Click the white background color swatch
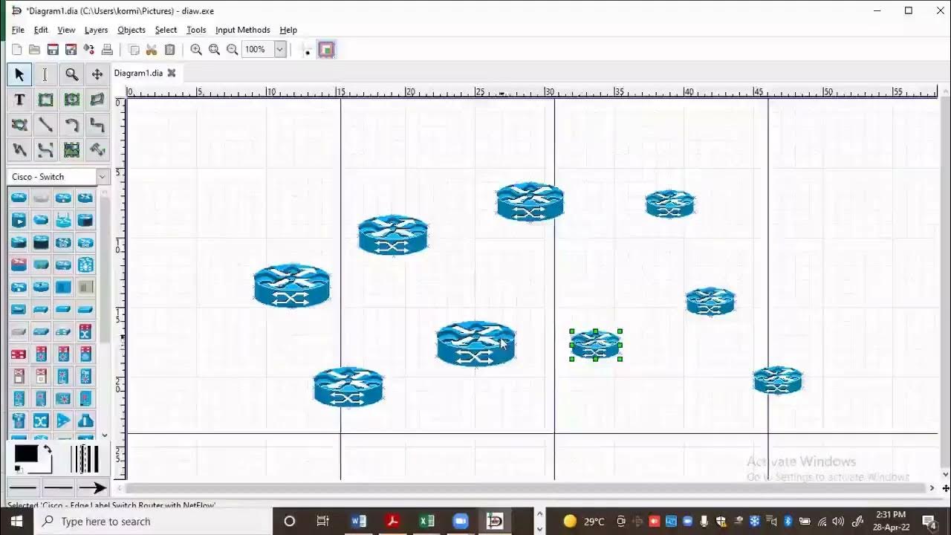 click(44, 467)
